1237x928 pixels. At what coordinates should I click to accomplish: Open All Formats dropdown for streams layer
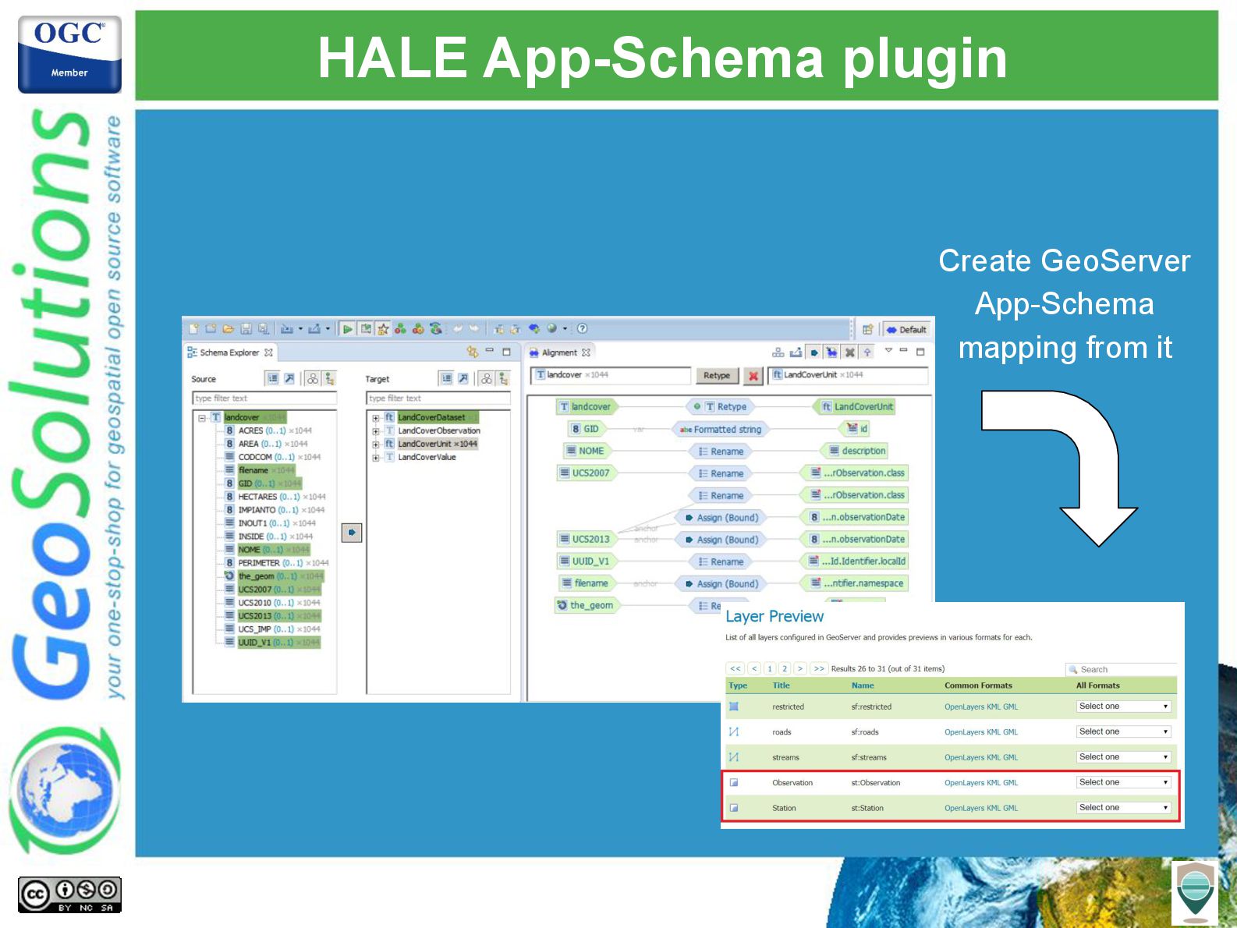click(1124, 757)
